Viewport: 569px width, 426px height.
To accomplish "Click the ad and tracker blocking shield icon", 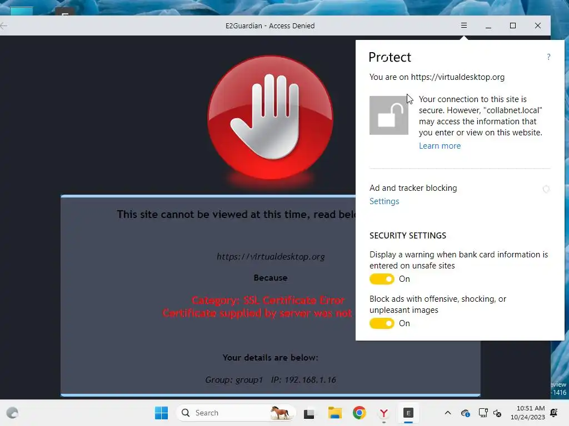I will pos(546,189).
